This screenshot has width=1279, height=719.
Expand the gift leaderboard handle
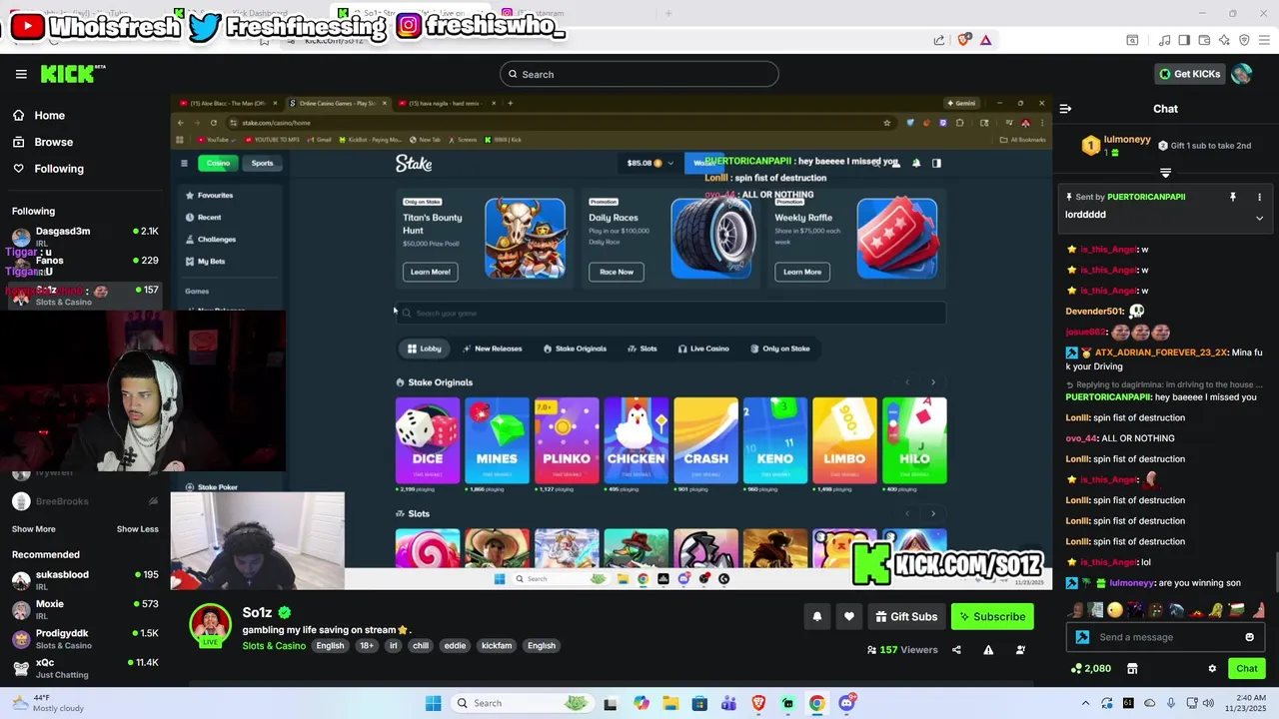click(x=1165, y=173)
